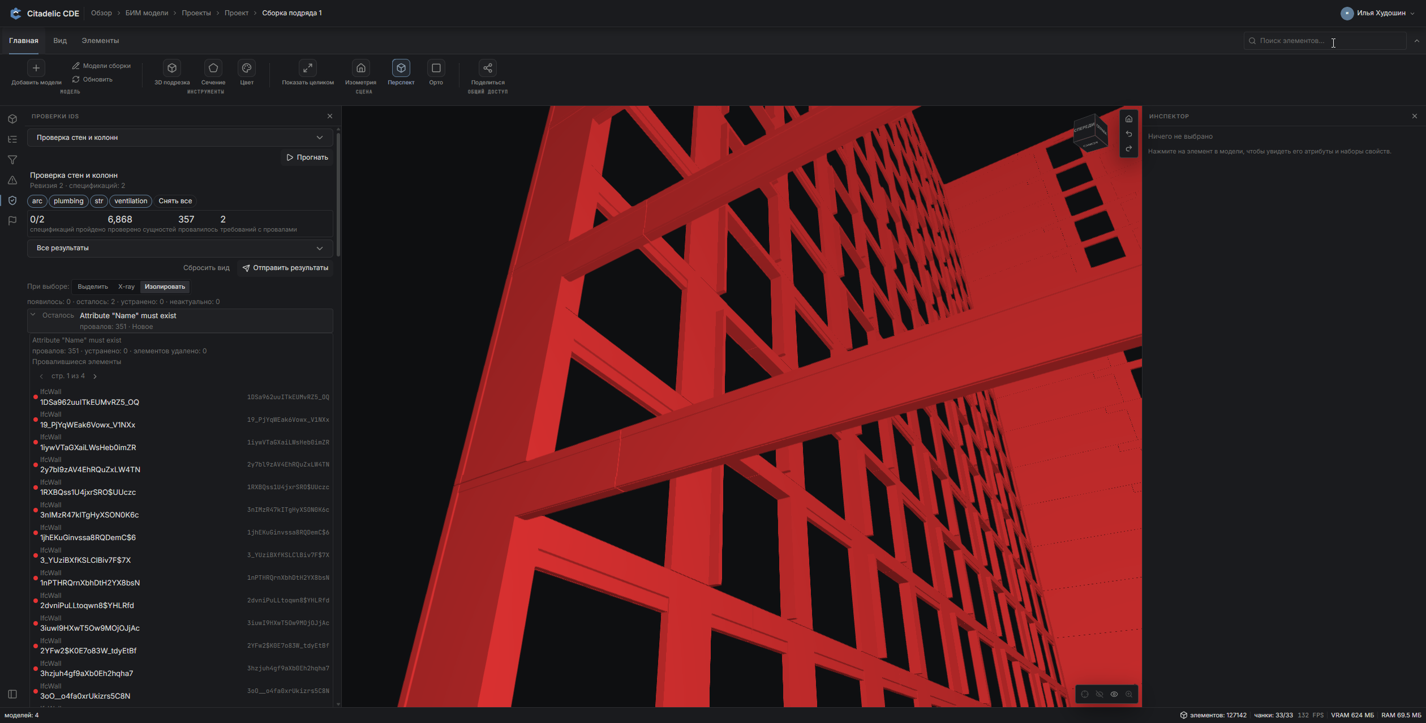
Task: Open the models cube icon in left sidebar
Action: click(x=12, y=119)
